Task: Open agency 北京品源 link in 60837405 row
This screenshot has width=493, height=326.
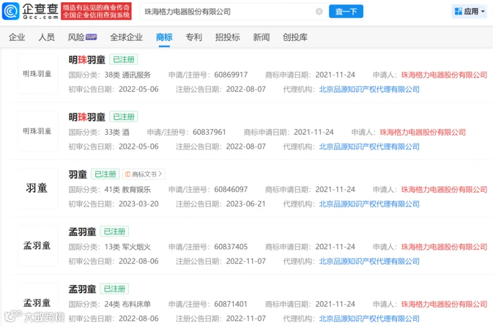Action: [x=369, y=261]
